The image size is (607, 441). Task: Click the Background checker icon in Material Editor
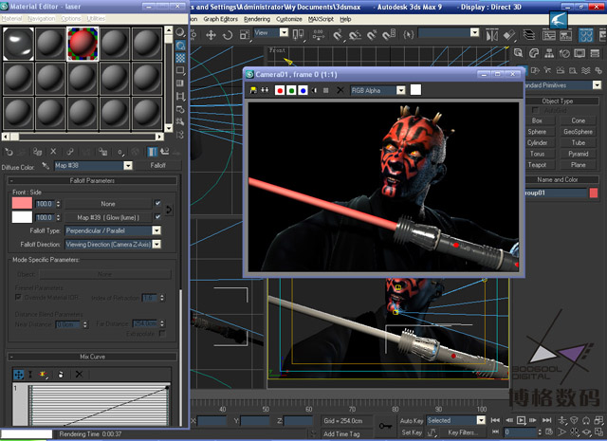(x=181, y=59)
